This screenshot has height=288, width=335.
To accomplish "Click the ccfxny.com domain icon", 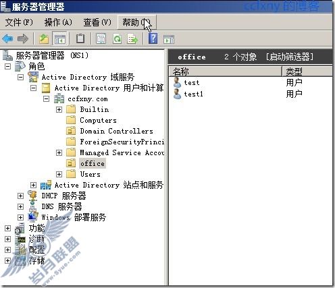I will point(59,99).
